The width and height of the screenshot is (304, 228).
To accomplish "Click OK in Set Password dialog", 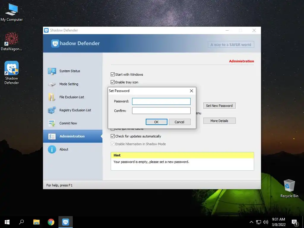I will [x=156, y=122].
